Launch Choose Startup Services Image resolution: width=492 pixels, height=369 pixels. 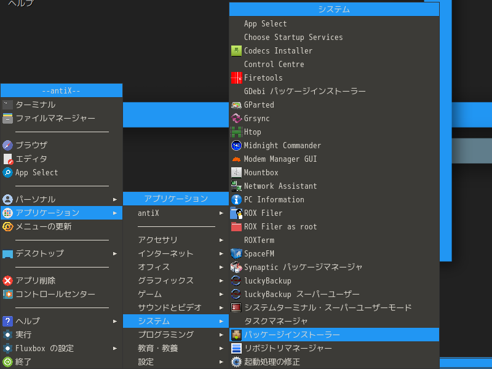point(334,37)
